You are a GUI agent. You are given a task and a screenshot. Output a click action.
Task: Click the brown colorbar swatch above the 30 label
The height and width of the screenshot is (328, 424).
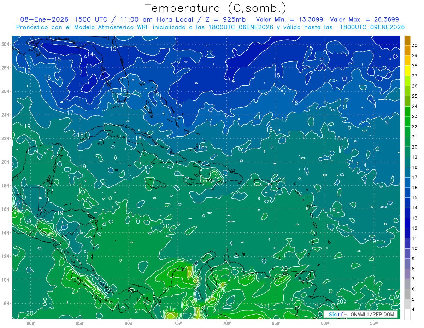[x=407, y=40]
